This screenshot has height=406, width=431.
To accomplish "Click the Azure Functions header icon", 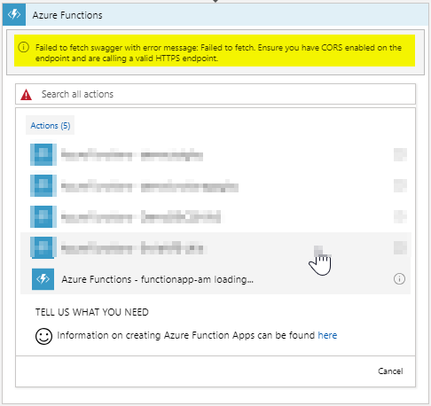I will click(14, 15).
